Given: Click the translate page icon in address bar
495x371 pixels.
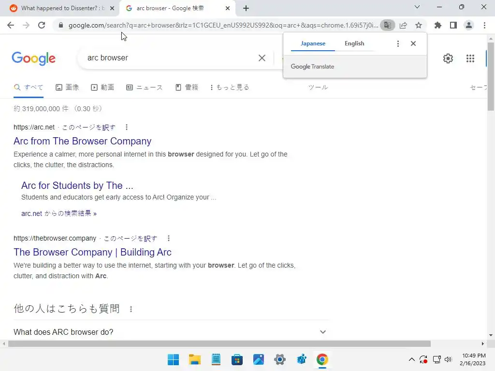Looking at the screenshot, I should tap(387, 25).
